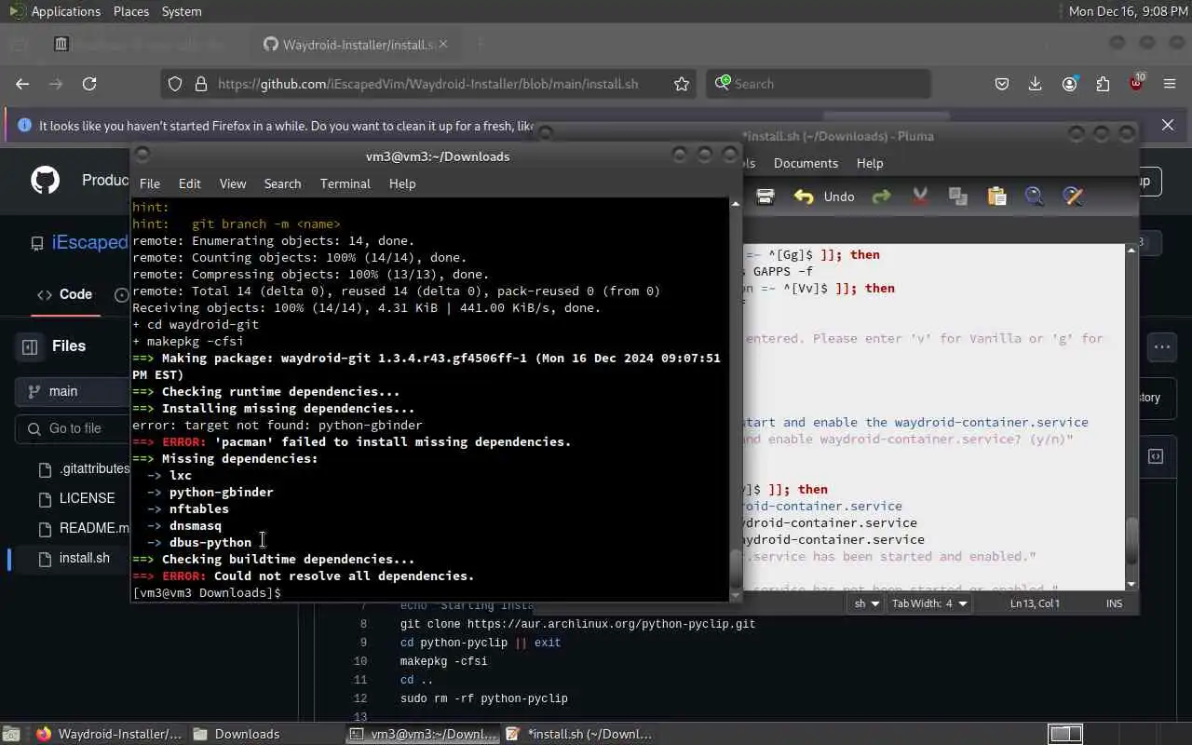Open the Pluma Help menu
1192x745 pixels.
point(870,163)
